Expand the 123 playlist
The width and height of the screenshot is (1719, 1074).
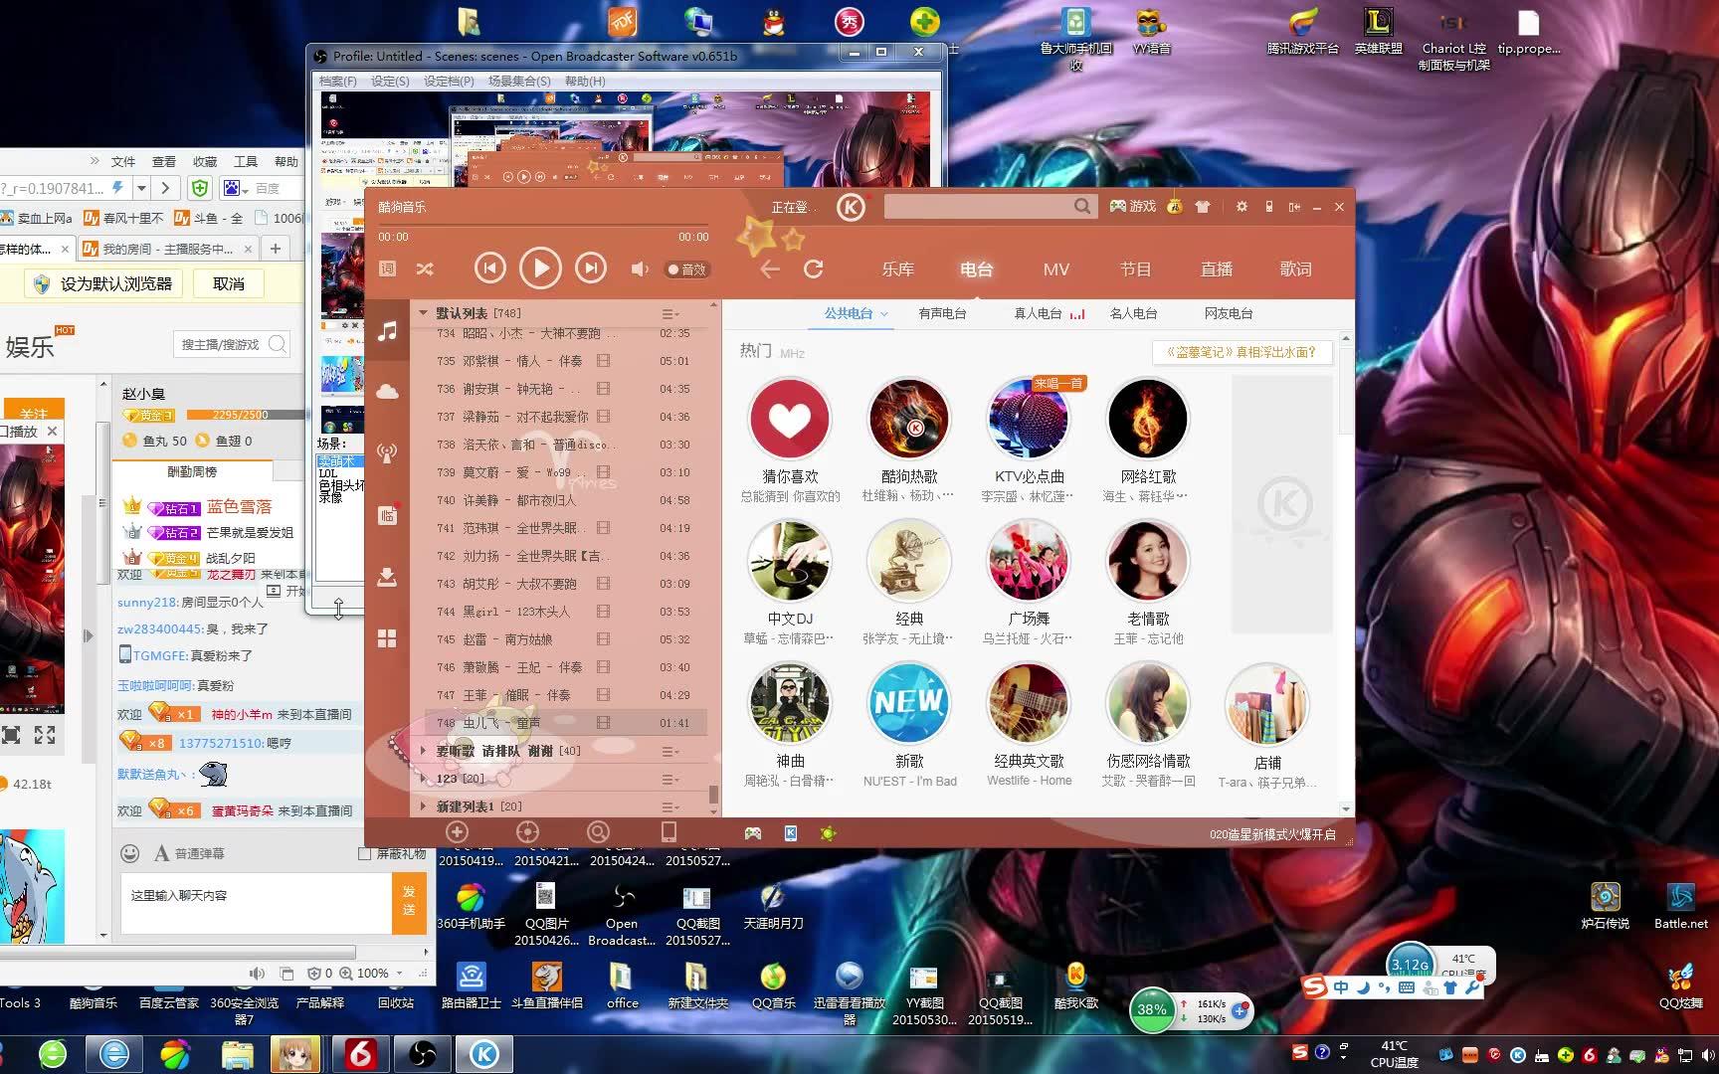pos(423,779)
